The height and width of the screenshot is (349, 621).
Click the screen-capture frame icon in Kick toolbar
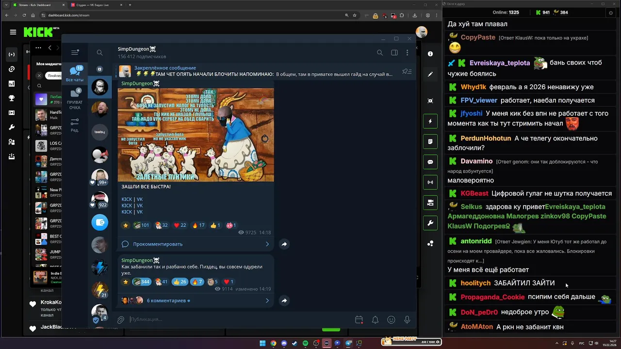pos(430,101)
